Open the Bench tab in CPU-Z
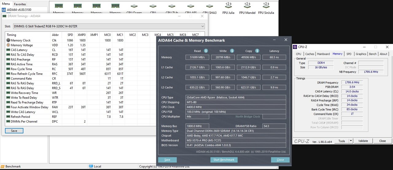This screenshot has width=393, height=170. pyautogui.click(x=373, y=54)
